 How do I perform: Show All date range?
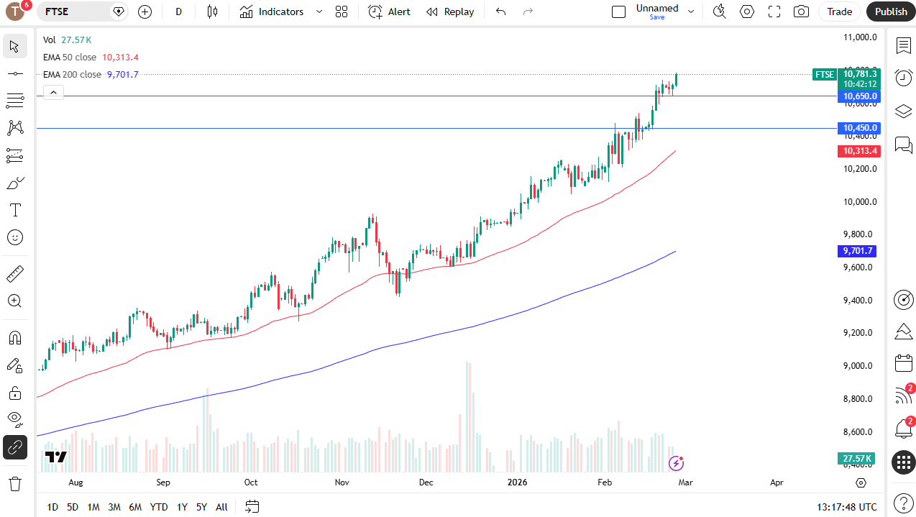coord(221,507)
